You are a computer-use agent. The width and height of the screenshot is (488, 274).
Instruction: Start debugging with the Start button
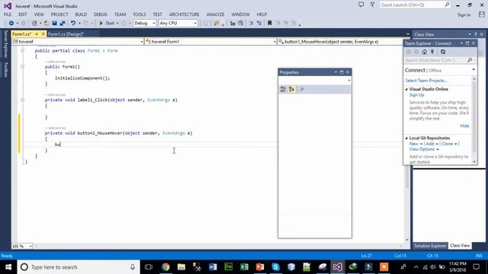coord(107,24)
